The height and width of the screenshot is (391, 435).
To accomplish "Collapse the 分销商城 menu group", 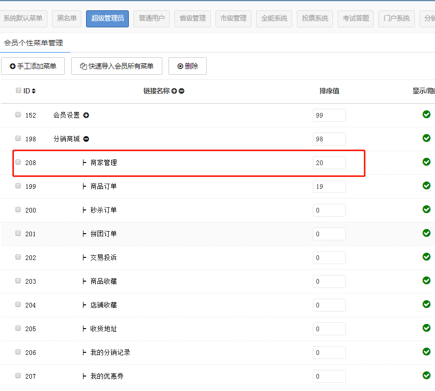I will (86, 139).
